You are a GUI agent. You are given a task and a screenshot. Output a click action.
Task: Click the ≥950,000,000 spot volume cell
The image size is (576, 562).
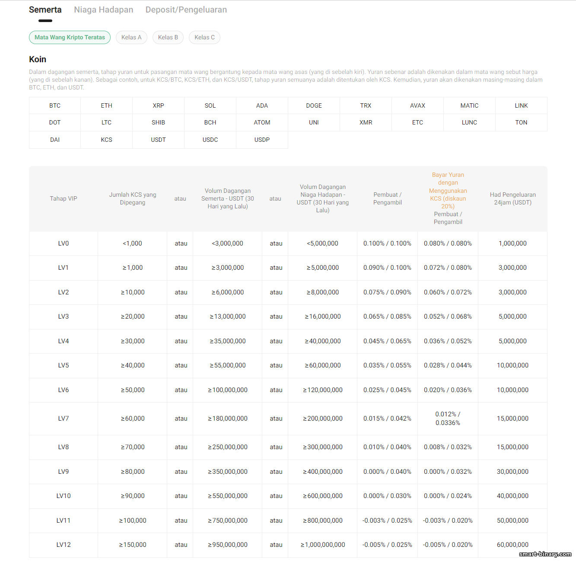tap(228, 545)
